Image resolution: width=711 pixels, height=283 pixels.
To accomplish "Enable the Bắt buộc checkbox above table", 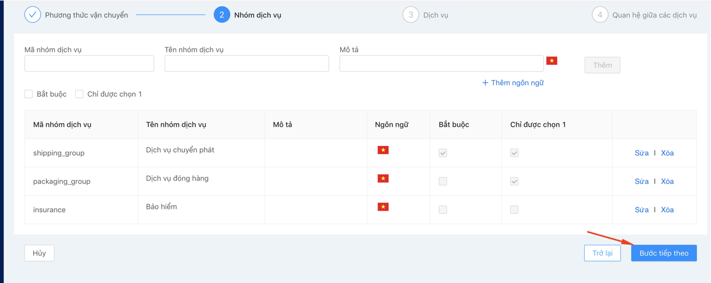I will pos(29,94).
